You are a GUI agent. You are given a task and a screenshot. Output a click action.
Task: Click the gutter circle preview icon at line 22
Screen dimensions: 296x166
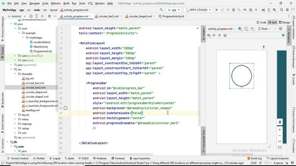coord(66,108)
